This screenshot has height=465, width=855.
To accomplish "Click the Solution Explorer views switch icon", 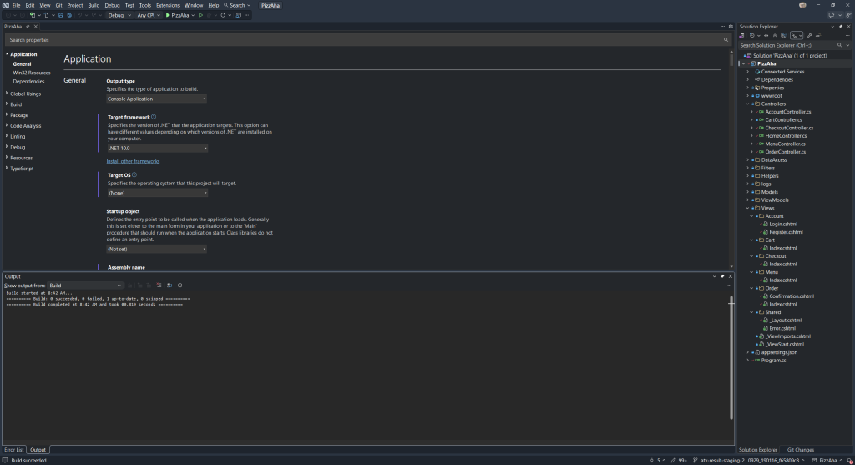I will 742,35.
